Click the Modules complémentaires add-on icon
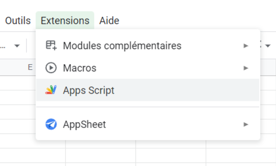276x166 pixels. click(x=51, y=46)
